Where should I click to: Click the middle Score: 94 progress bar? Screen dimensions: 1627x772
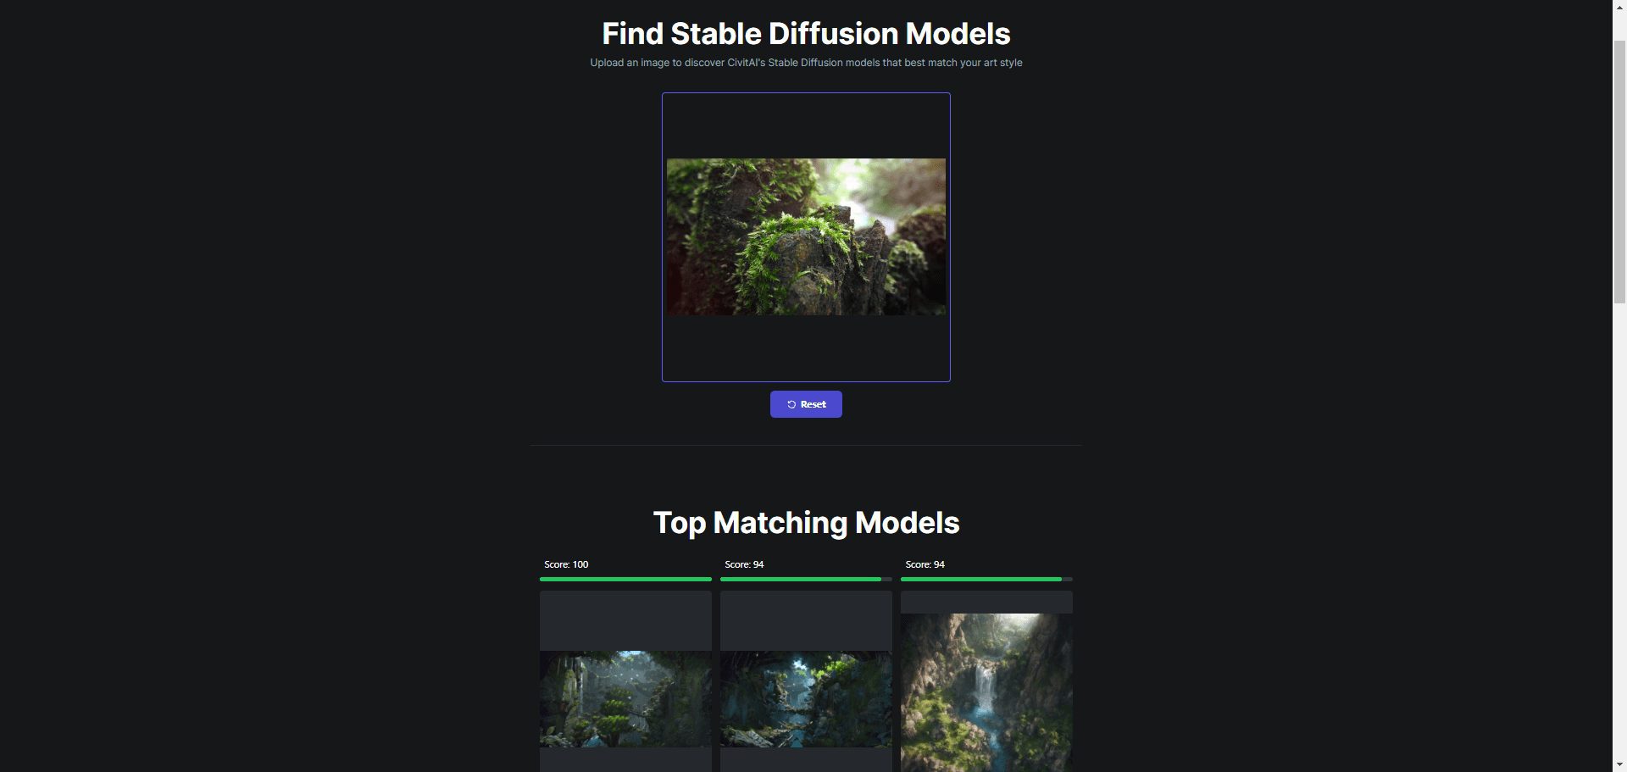coord(806,579)
